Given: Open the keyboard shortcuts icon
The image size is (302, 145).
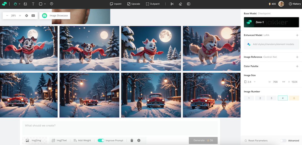Looking at the screenshot, I should click(33, 16).
